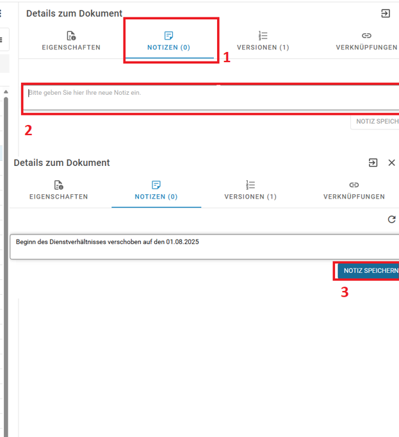Screen dimensions: 399x437
Task: Open Verknüpfungen tab in the upper panel
Action: (366, 41)
